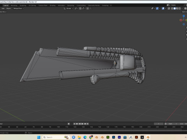Open Google Chrome from taskbar

(91, 137)
